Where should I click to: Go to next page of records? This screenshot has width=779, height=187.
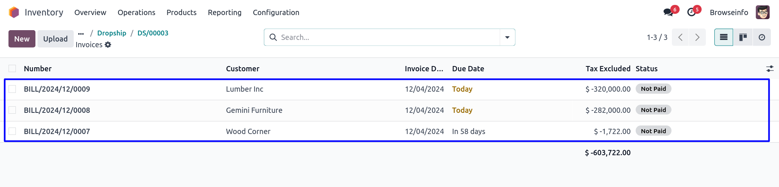tap(697, 37)
